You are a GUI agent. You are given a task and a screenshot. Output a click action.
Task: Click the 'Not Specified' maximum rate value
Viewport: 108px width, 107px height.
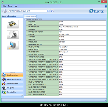63,47
